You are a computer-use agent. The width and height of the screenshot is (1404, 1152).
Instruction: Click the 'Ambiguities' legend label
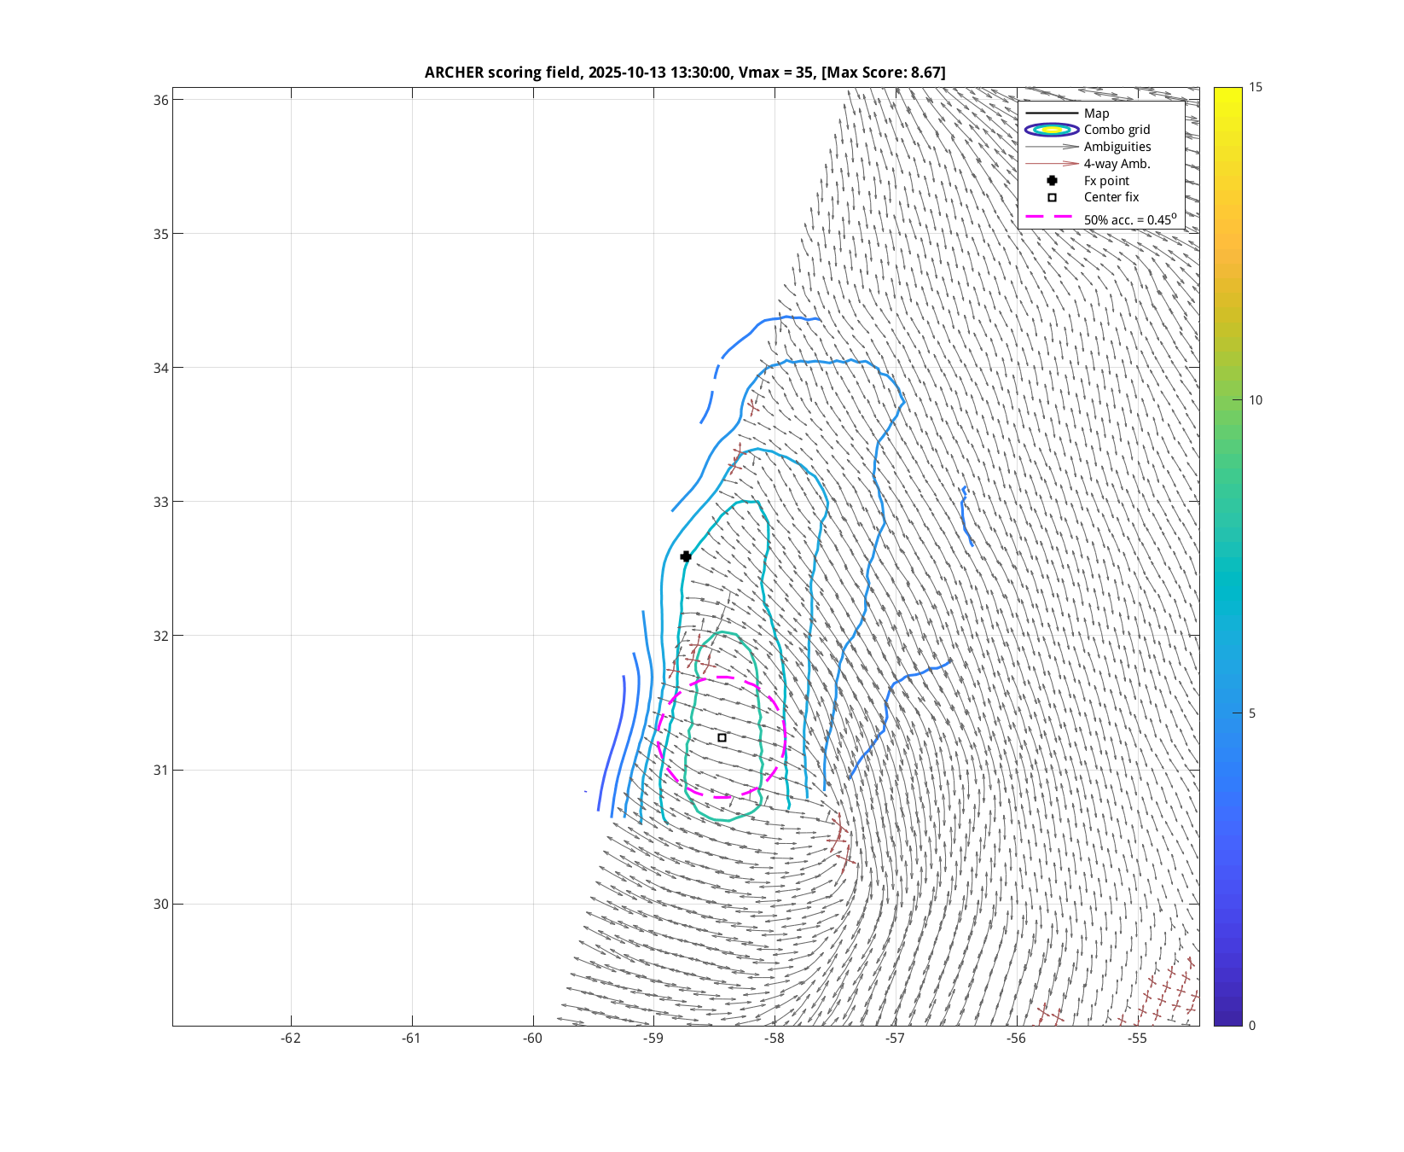(1117, 147)
